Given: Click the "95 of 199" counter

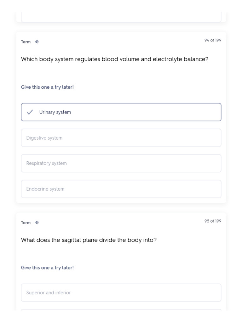Looking at the screenshot, I should (x=213, y=221).
